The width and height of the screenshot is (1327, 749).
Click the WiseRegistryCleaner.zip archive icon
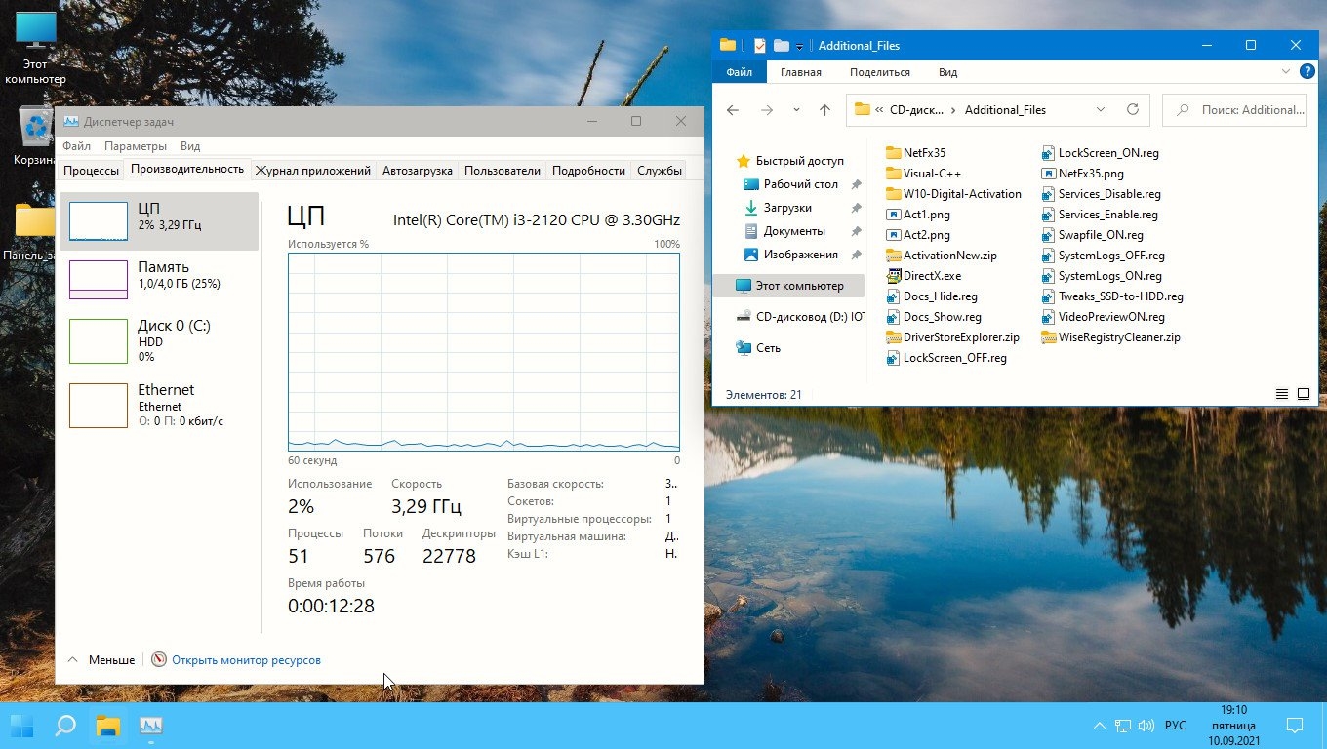click(x=1049, y=337)
